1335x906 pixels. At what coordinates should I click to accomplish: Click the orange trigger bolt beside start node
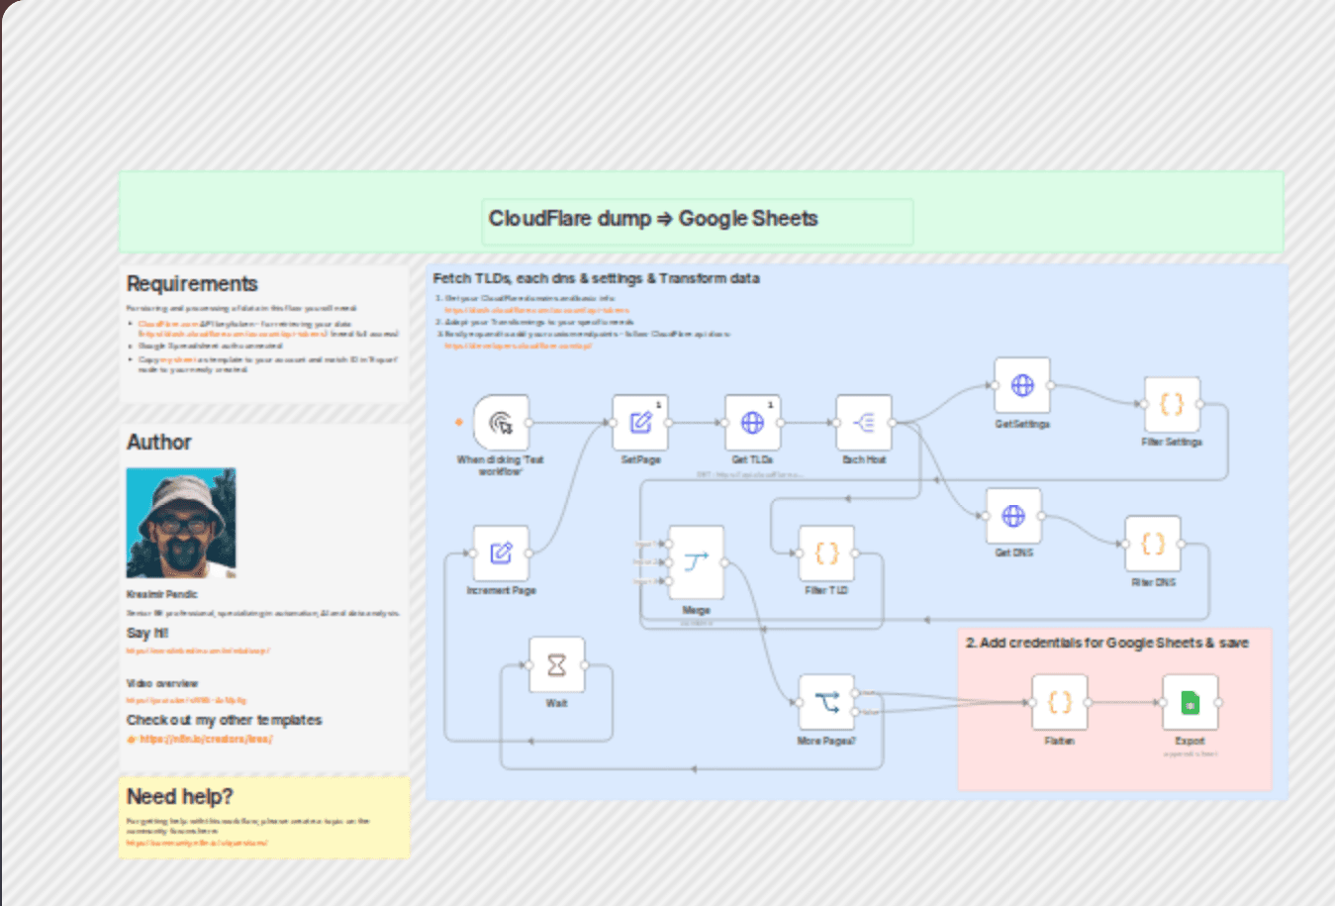459,422
